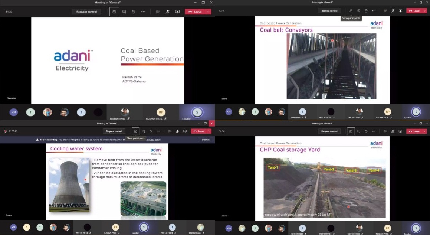Image resolution: width=430 pixels, height=235 pixels.
Task: Open More actions menu in 52:36 meeting
Action: tap(373, 131)
